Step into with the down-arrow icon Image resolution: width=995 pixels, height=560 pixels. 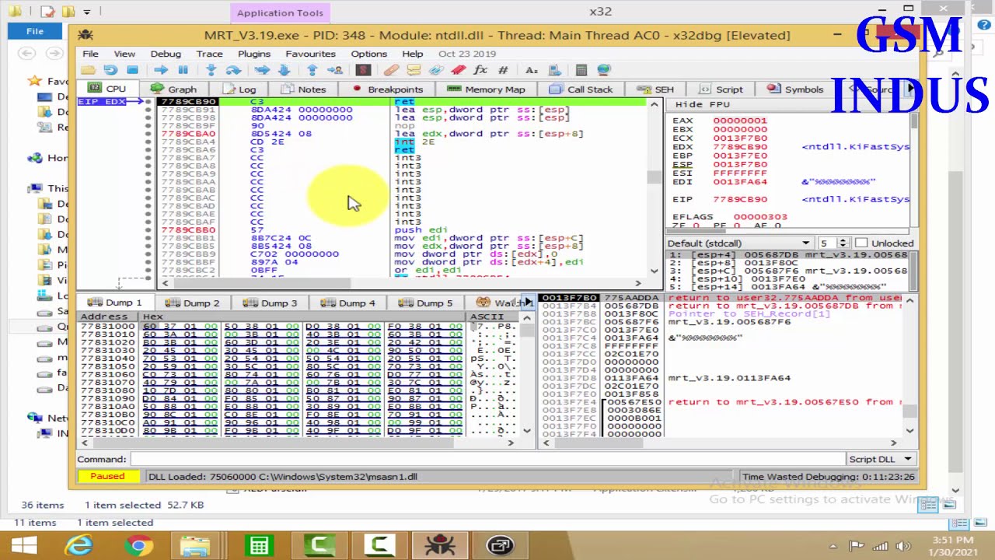point(211,70)
